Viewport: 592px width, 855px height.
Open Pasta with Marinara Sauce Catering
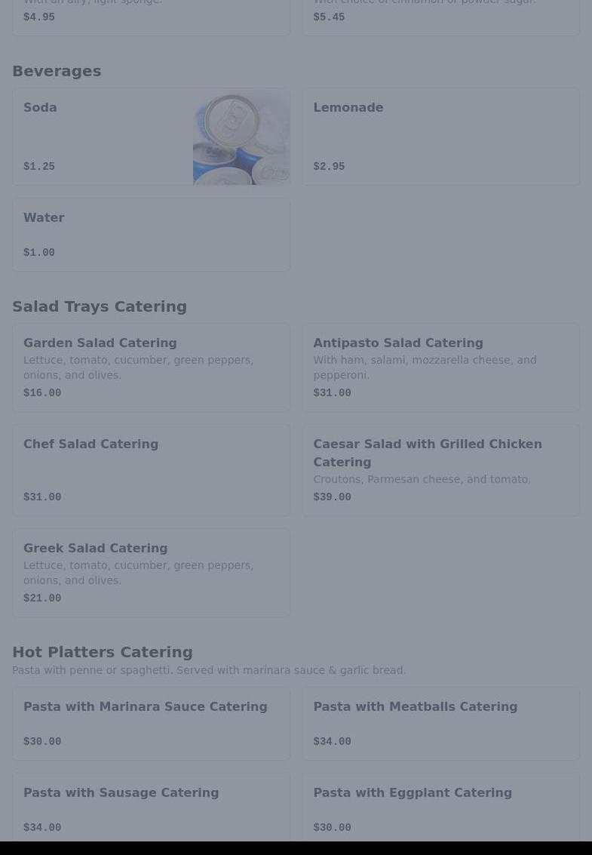coord(151,723)
